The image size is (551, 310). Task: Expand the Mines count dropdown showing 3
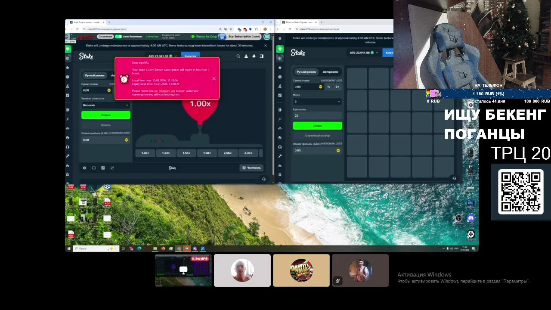click(x=317, y=102)
